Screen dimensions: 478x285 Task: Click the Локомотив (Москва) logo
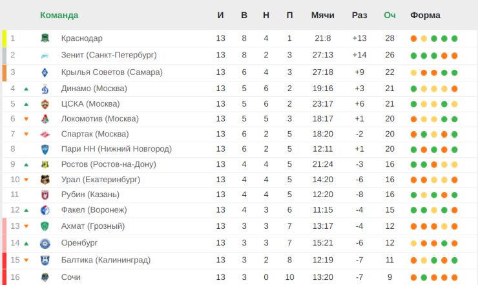(45, 119)
